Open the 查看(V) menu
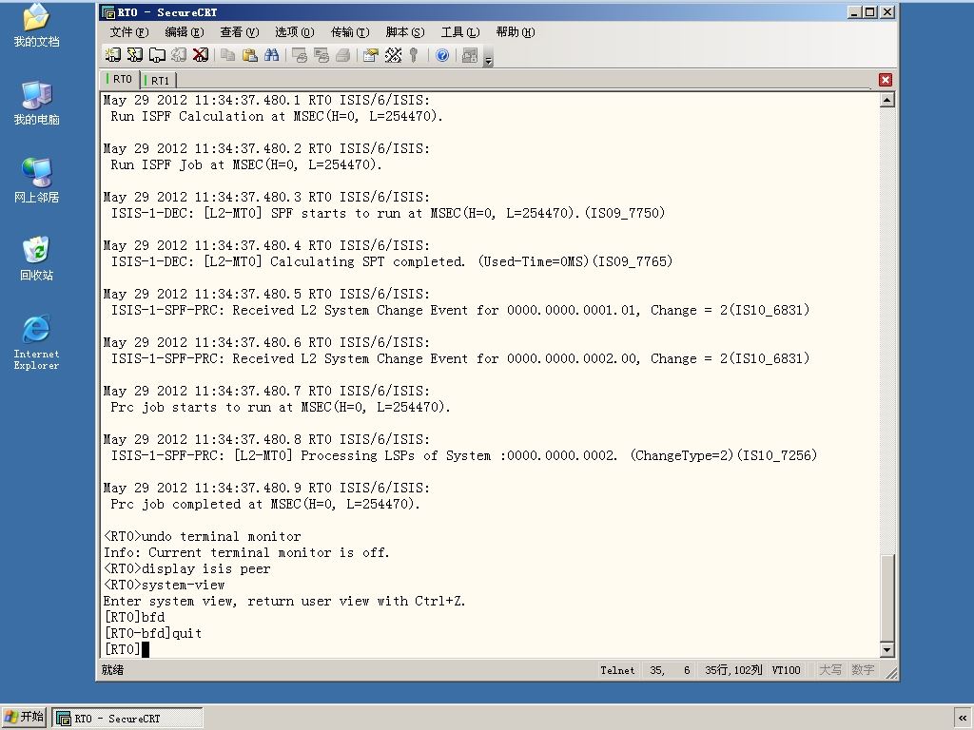Screen dimensions: 974x730 [239, 31]
